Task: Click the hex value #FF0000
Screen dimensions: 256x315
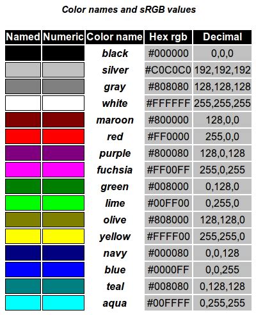Action: click(168, 136)
